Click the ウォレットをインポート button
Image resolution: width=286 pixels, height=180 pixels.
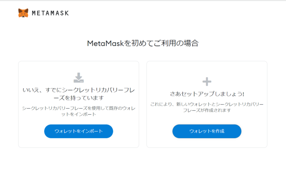tap(78, 131)
